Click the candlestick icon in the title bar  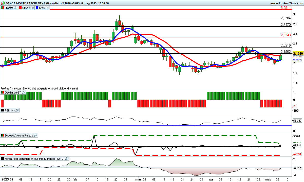(x=3, y=3)
